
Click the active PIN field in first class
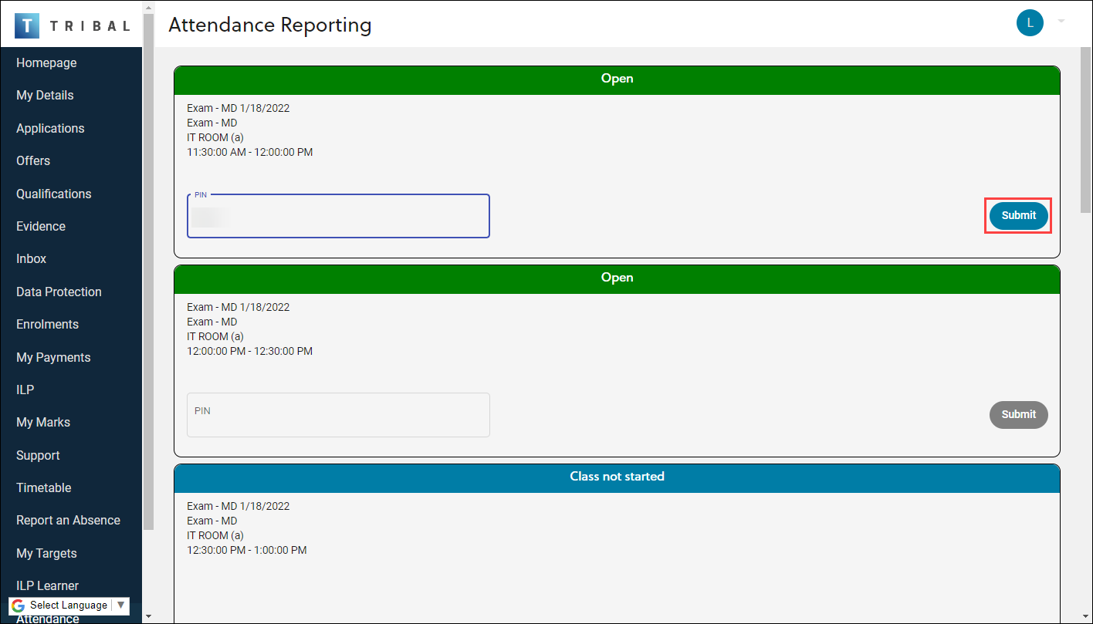point(338,217)
